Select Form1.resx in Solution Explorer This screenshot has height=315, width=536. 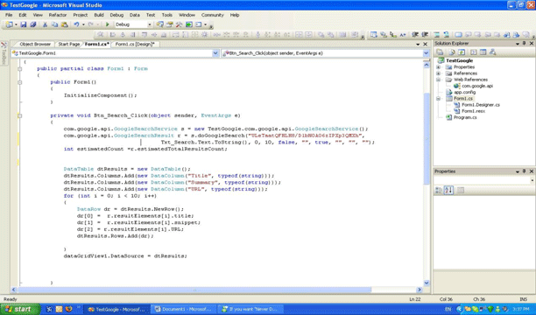click(x=473, y=111)
